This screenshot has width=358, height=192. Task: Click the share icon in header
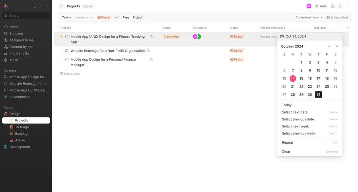tap(333, 6)
